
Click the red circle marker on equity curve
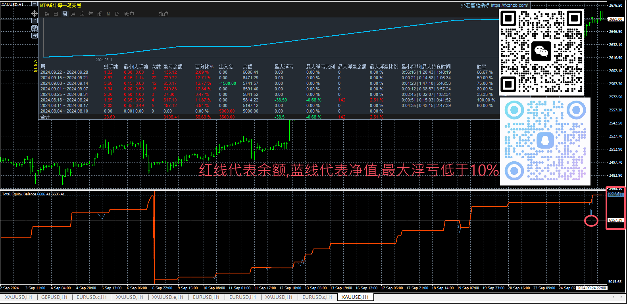591,221
